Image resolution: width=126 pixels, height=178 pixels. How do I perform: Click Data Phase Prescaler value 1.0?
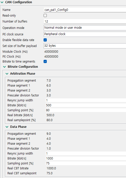49,148
